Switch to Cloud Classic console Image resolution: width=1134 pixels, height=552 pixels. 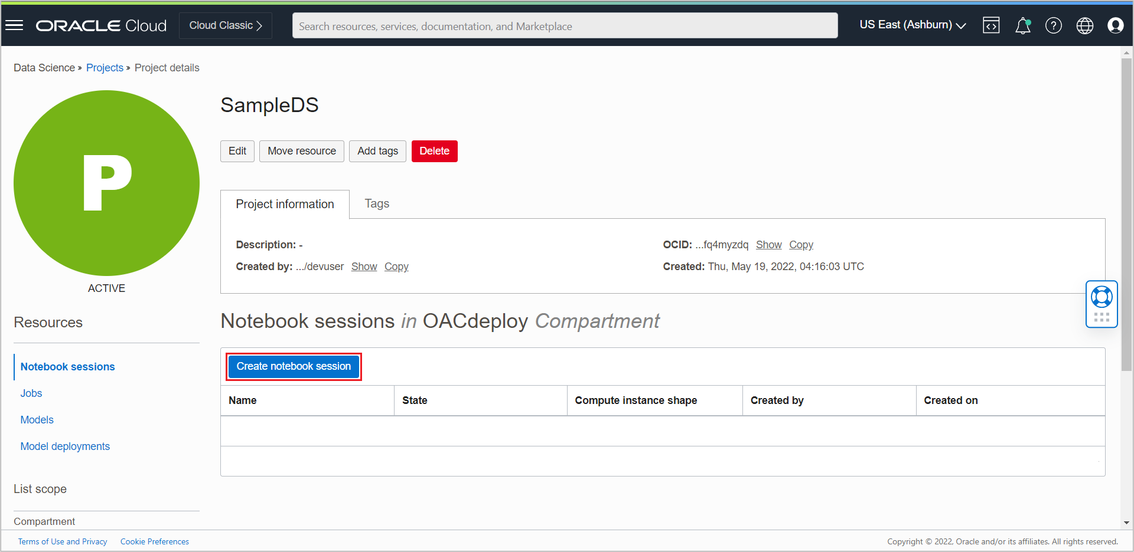point(226,25)
